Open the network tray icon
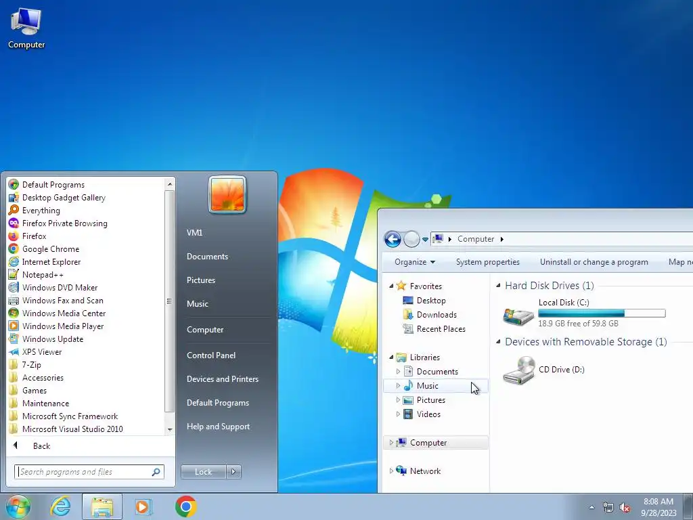 [x=608, y=508]
